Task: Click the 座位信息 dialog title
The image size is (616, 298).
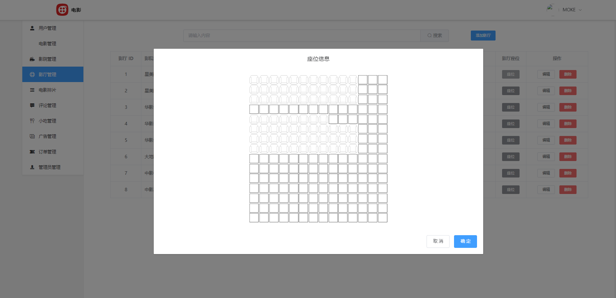Action: pyautogui.click(x=318, y=59)
